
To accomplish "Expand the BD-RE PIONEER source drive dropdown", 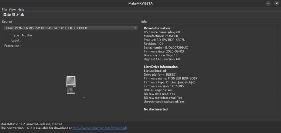I will click(x=71, y=28).
